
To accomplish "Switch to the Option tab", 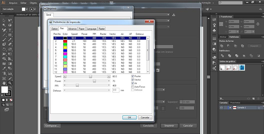I will pyautogui.click(x=55, y=29).
